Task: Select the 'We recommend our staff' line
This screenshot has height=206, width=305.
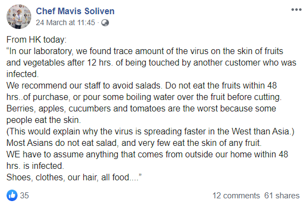Action: [141, 86]
